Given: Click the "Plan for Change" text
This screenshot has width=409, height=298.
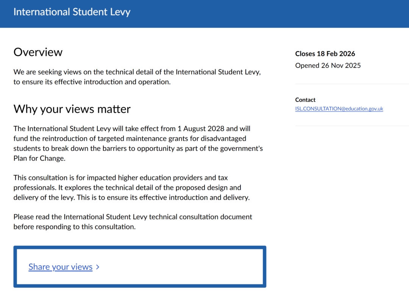Looking at the screenshot, I should click(x=39, y=158).
